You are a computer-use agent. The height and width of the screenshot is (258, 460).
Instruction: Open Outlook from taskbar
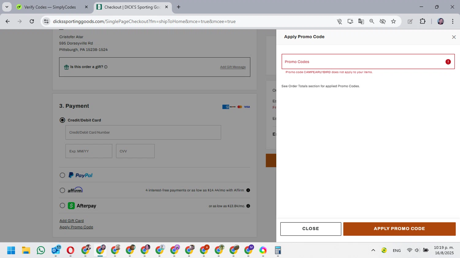pos(56,250)
